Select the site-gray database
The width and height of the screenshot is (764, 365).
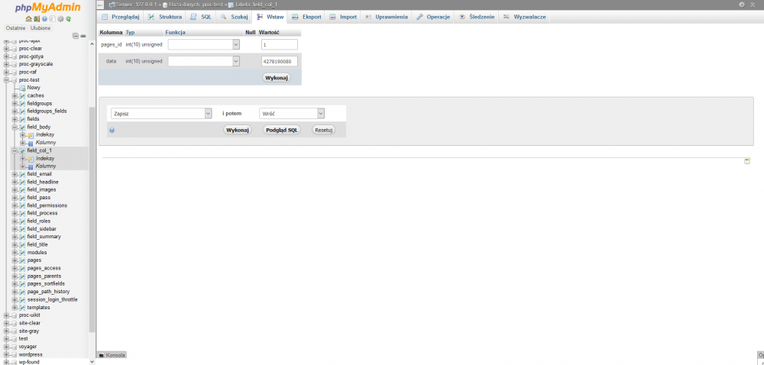(29, 331)
